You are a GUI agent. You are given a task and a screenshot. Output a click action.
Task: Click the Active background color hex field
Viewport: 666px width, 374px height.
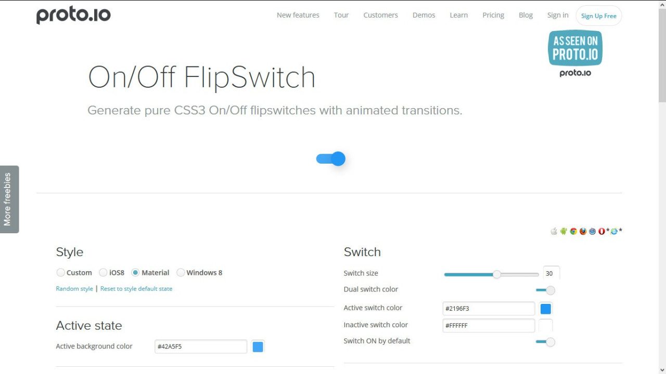point(201,346)
